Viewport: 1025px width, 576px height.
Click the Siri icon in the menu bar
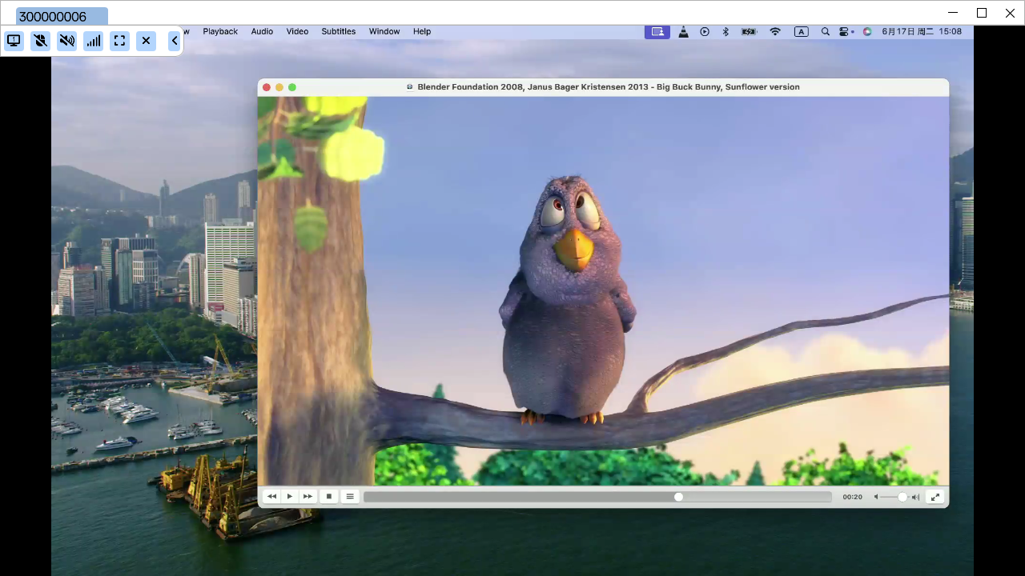tap(867, 32)
